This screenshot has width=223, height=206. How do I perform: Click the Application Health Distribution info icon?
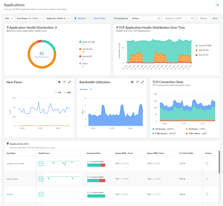click(56, 28)
